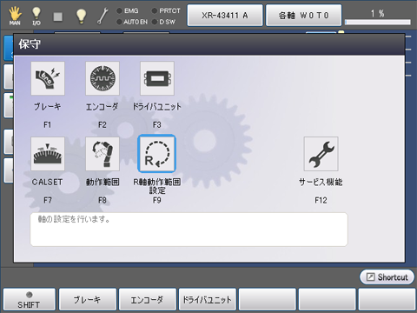Open the Shortcut button
Screen dimensions: 417x313
click(387, 277)
